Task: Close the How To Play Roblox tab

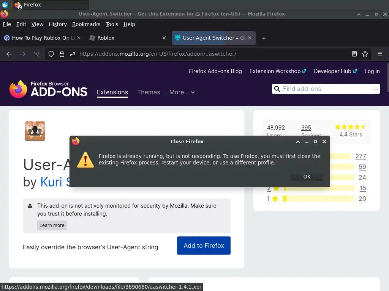Action: (78, 38)
